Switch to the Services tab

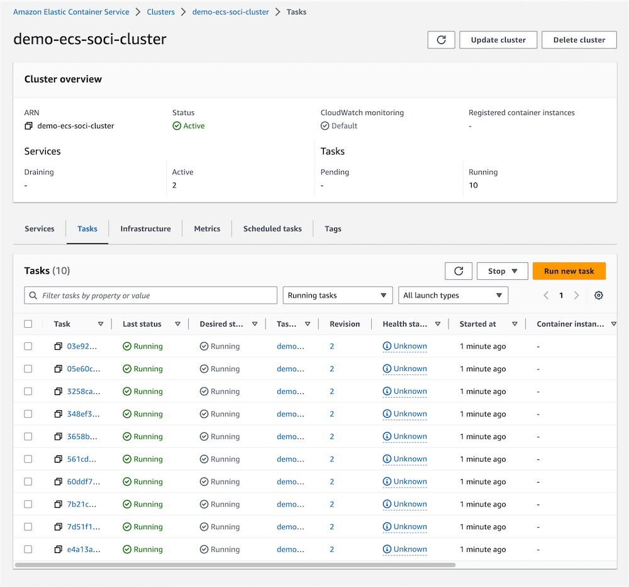tap(39, 229)
